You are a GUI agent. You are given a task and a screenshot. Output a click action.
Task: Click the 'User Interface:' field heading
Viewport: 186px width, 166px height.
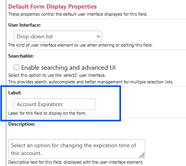24,25
